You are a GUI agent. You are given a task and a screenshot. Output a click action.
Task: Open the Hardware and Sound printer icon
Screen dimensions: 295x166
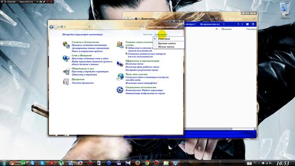(x=66, y=71)
